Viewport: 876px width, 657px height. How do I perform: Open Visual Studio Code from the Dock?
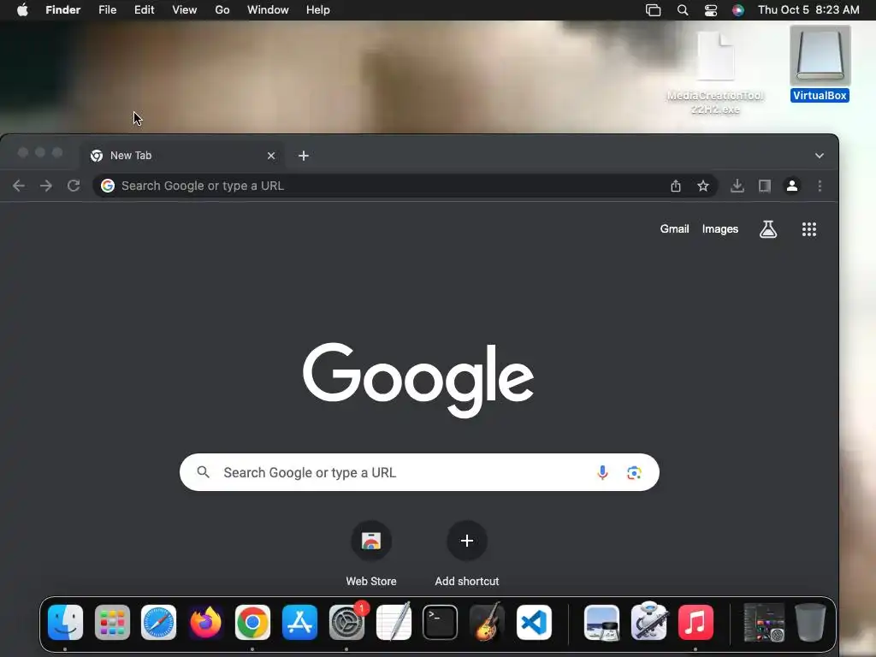pos(534,623)
